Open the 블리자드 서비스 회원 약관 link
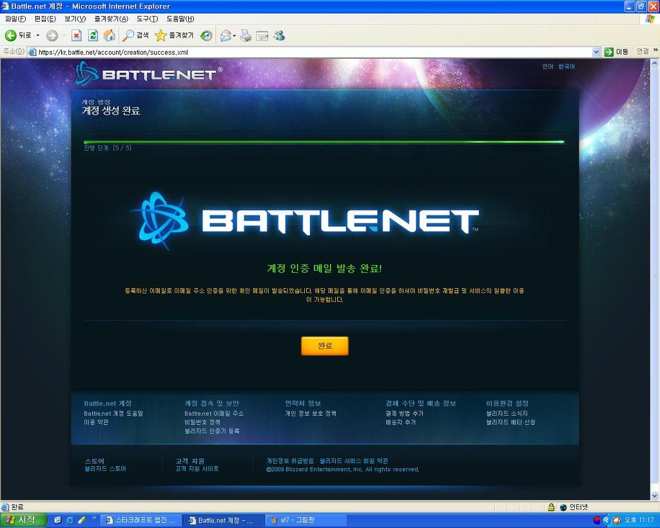 pyautogui.click(x=354, y=461)
